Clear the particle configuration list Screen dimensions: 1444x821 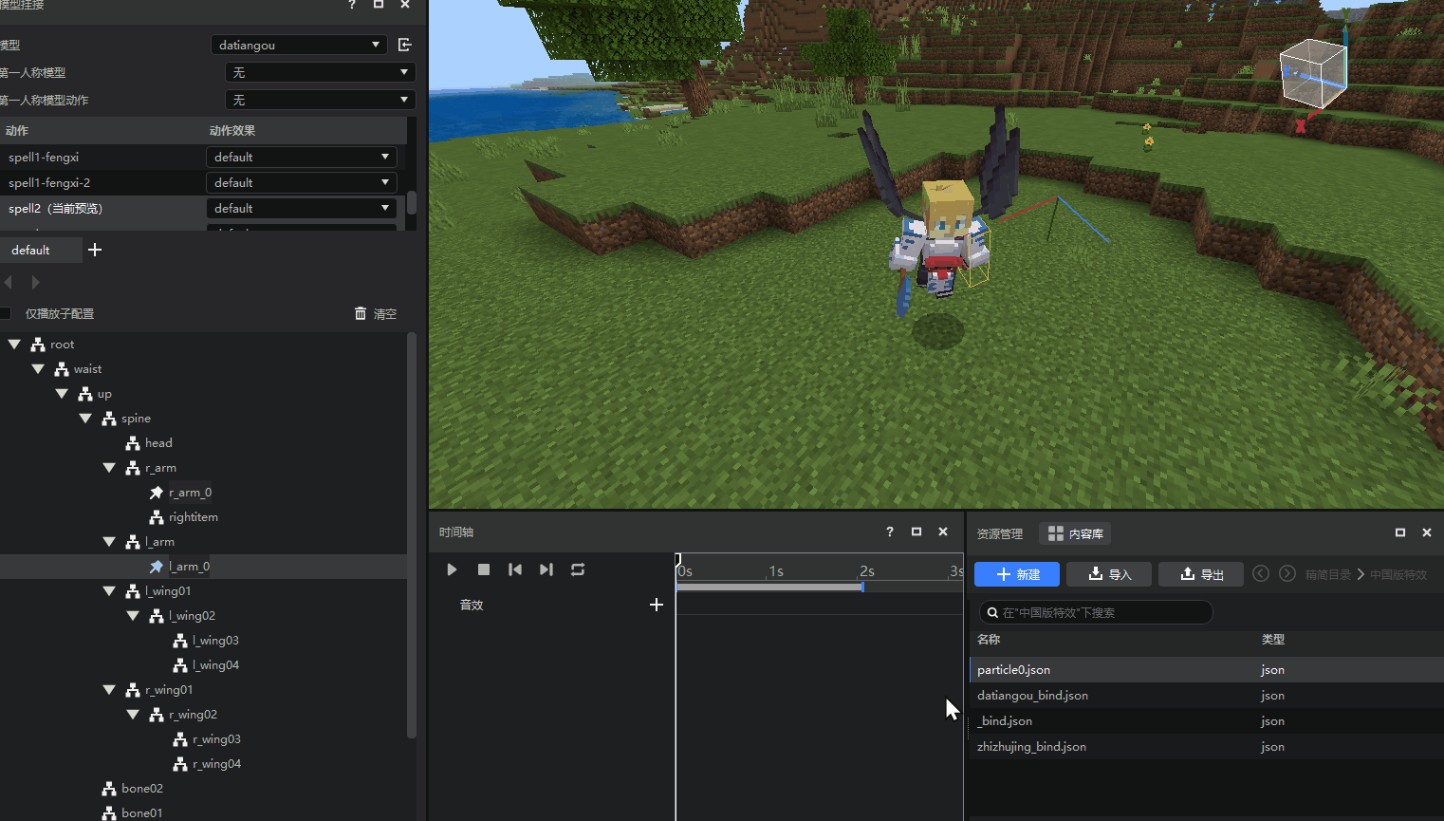click(376, 313)
